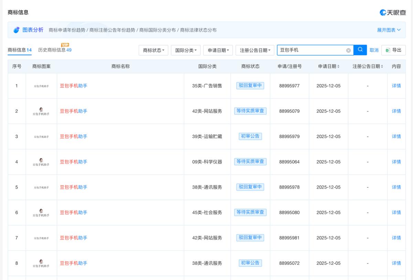Screen dimensions: 413x280
Task: Click the 商标国际分类分布 chart link
Action: click(x=157, y=30)
